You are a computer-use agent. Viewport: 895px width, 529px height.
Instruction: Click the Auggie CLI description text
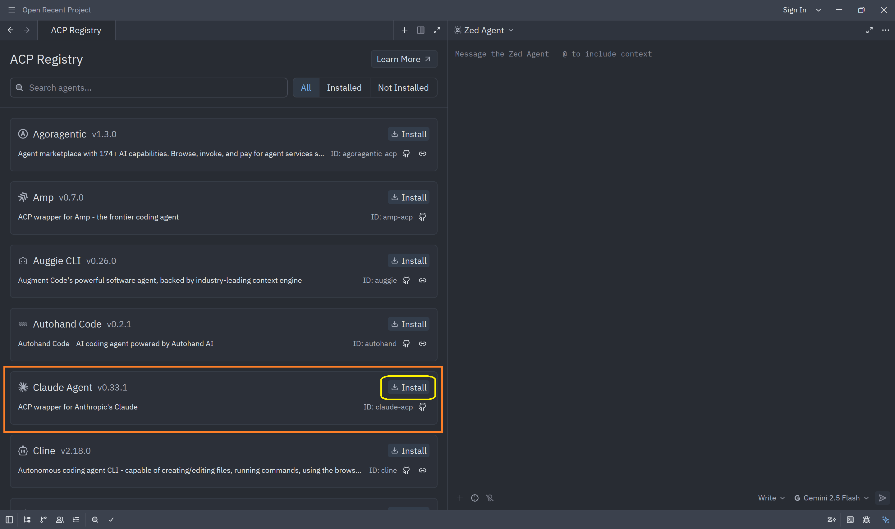pyautogui.click(x=160, y=281)
